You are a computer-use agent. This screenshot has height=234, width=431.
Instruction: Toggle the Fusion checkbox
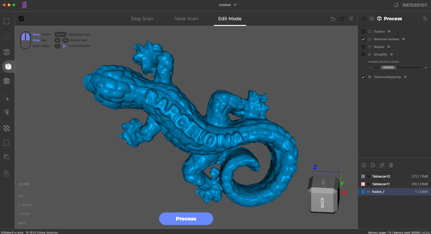click(363, 32)
